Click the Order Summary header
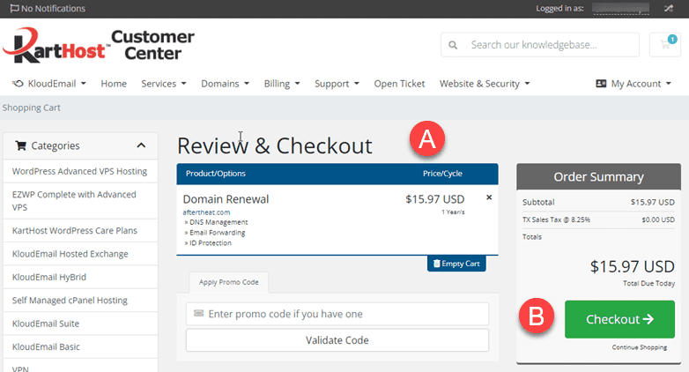The width and height of the screenshot is (689, 372). (598, 177)
